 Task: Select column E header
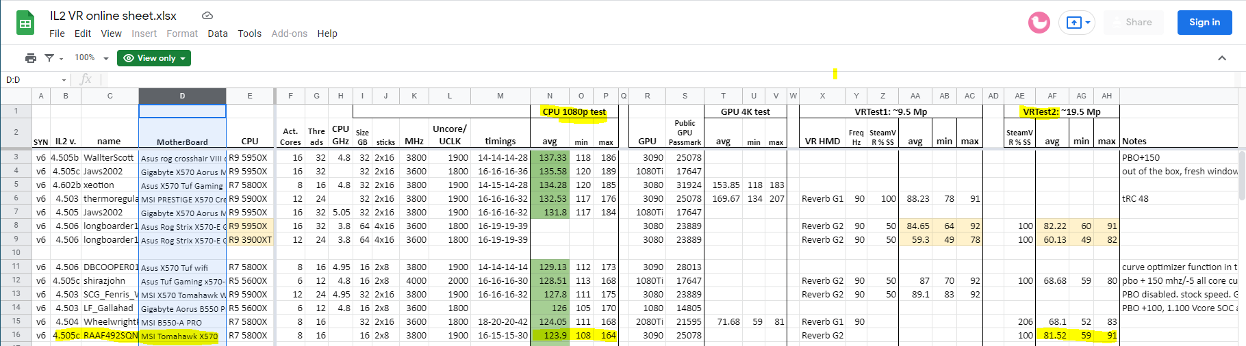pos(250,96)
